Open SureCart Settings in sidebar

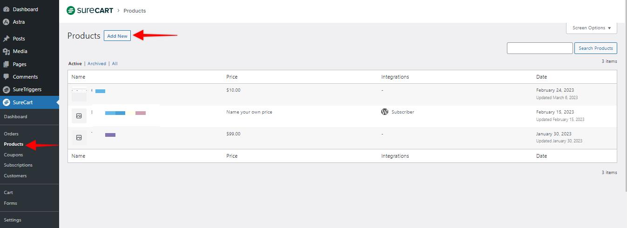[13, 220]
